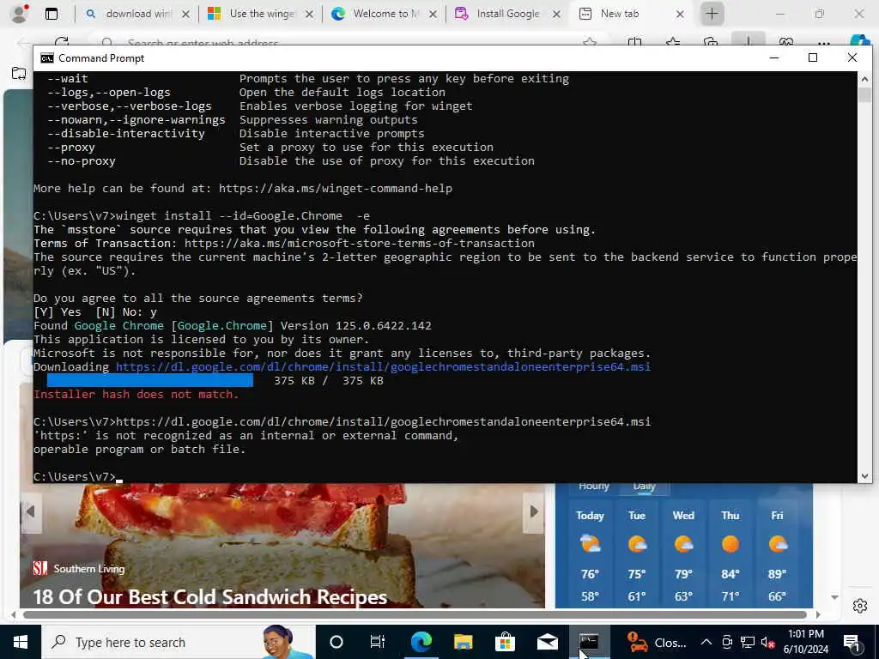The width and height of the screenshot is (879, 659).
Task: Open the network status tray icon
Action: [x=748, y=642]
